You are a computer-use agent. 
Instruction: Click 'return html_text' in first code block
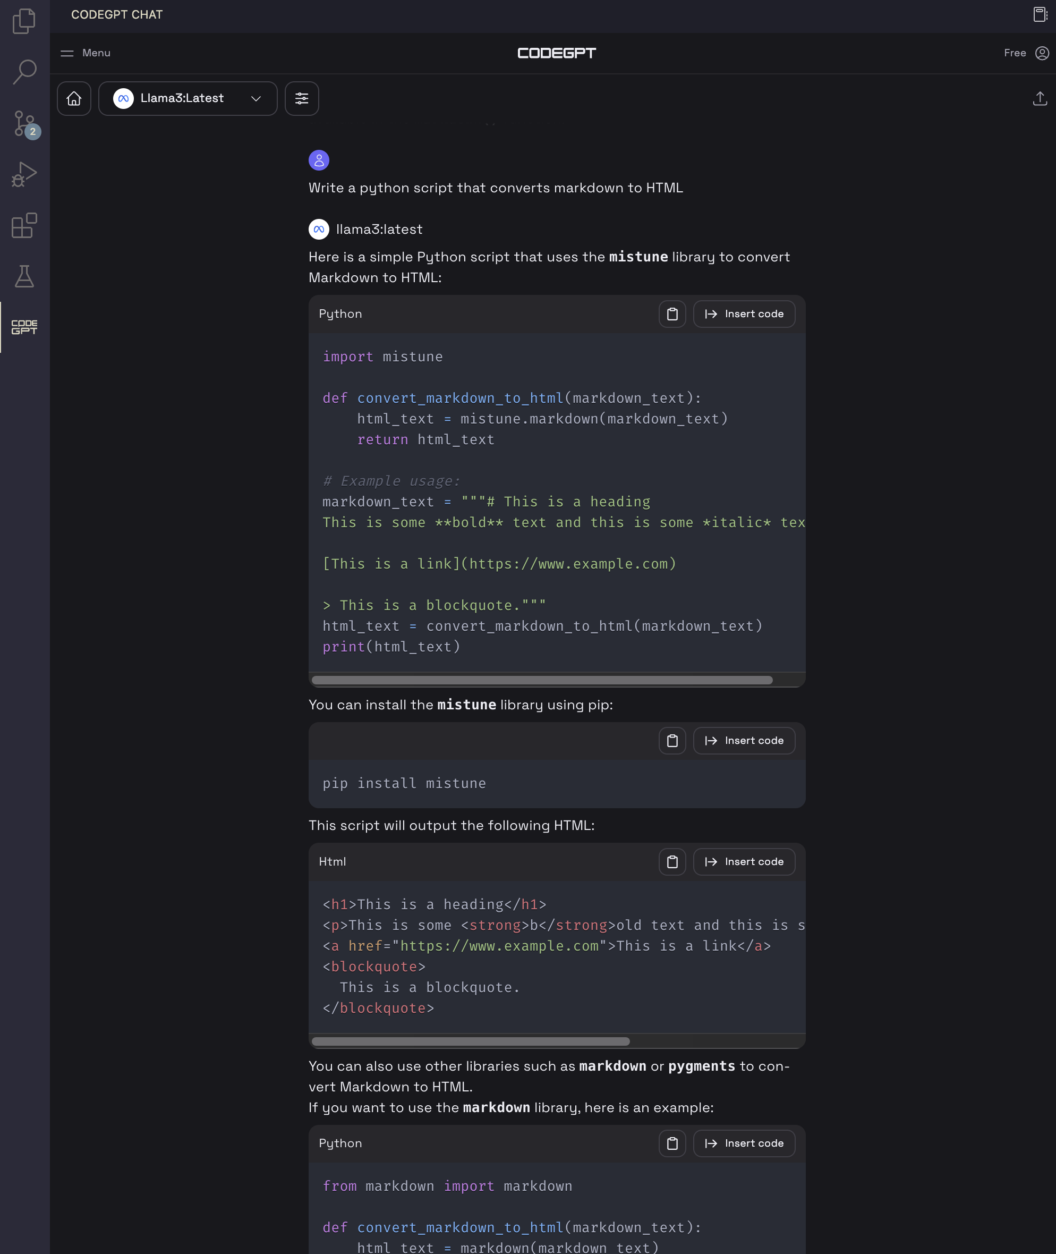(x=425, y=439)
